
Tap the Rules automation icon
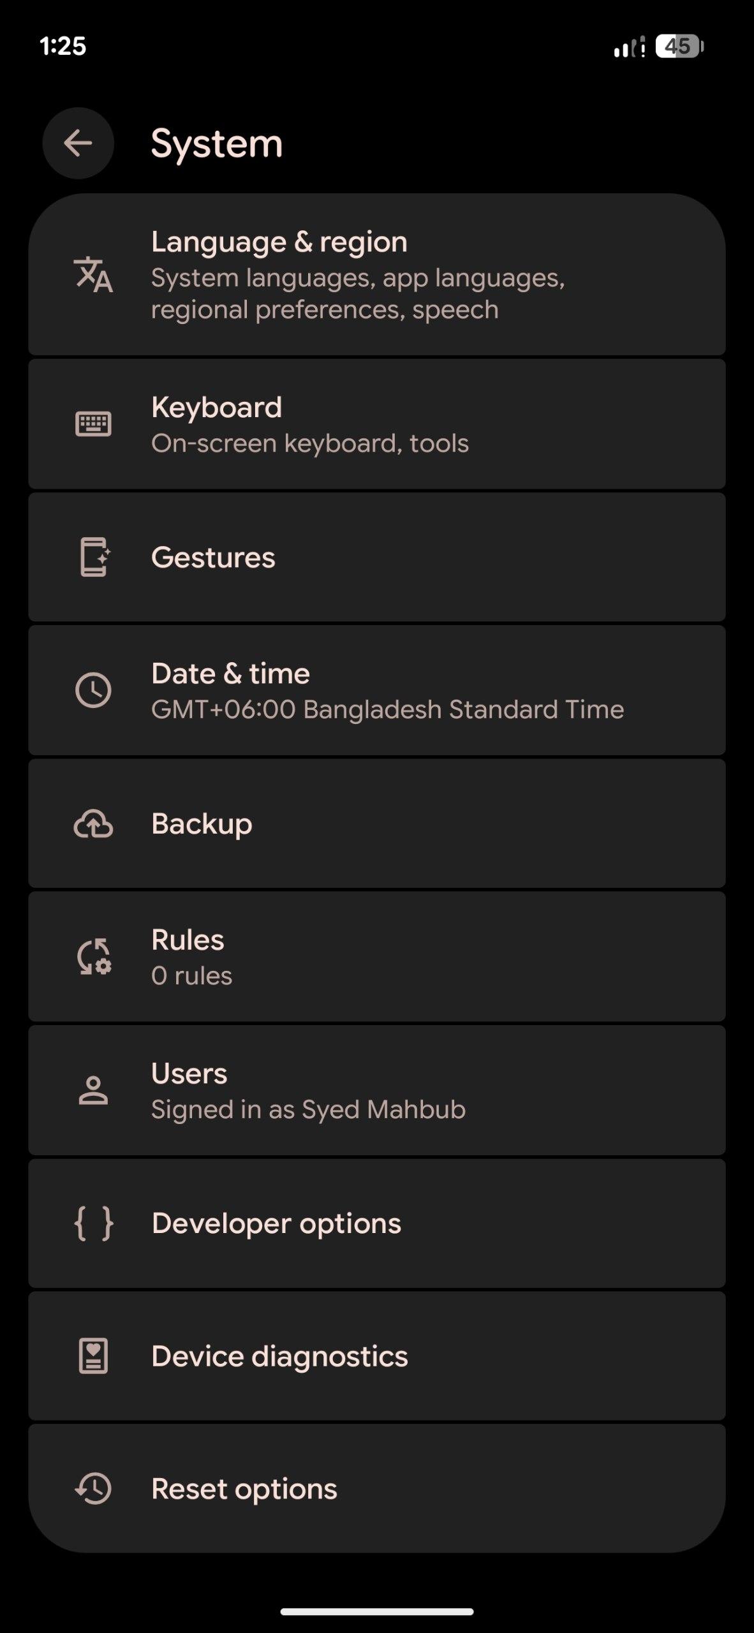[94, 957]
